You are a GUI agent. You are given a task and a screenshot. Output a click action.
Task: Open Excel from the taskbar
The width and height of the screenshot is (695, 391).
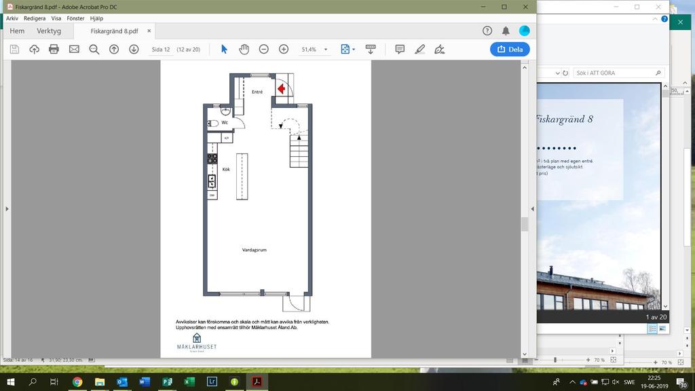(189, 381)
